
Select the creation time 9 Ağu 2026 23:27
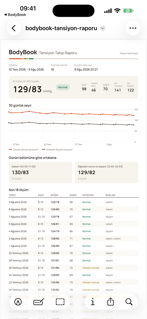(x=86, y=70)
